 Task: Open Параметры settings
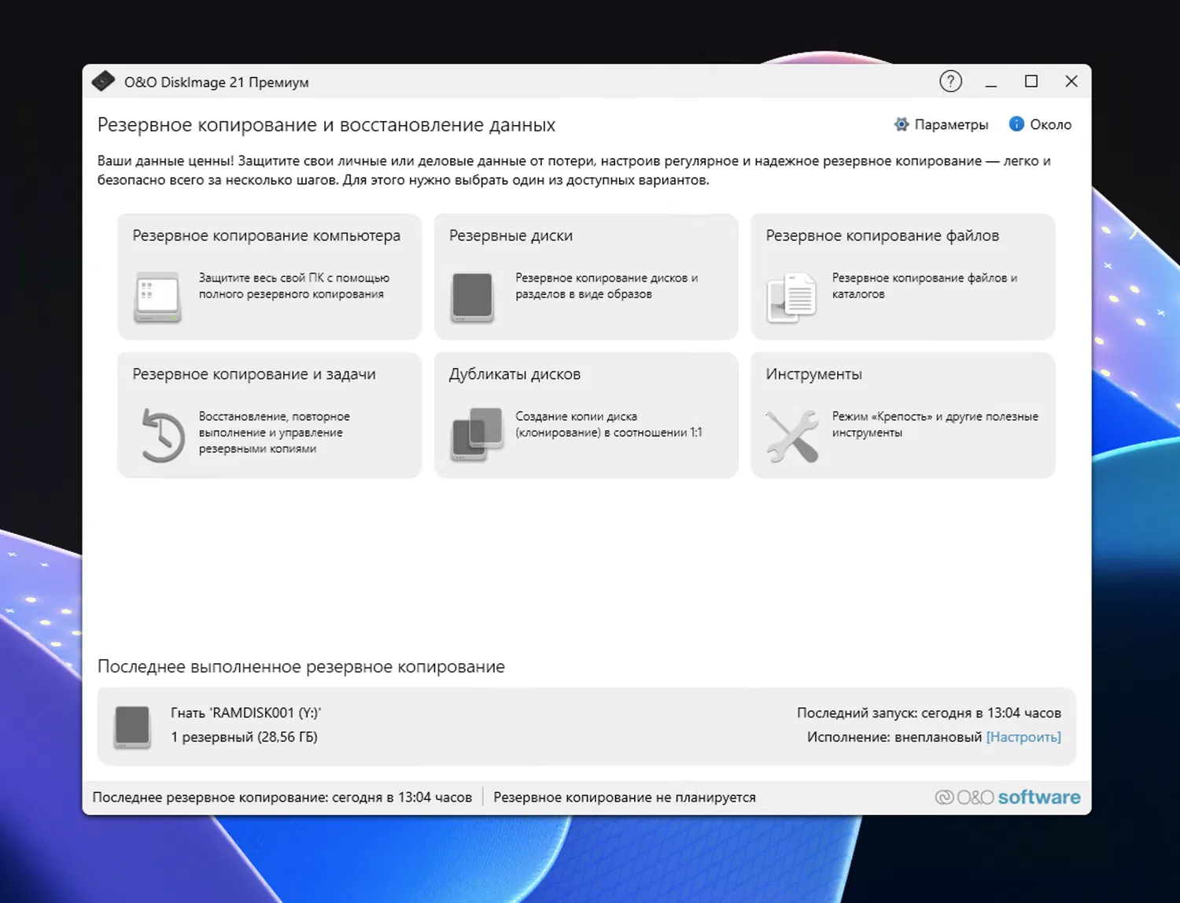point(942,124)
